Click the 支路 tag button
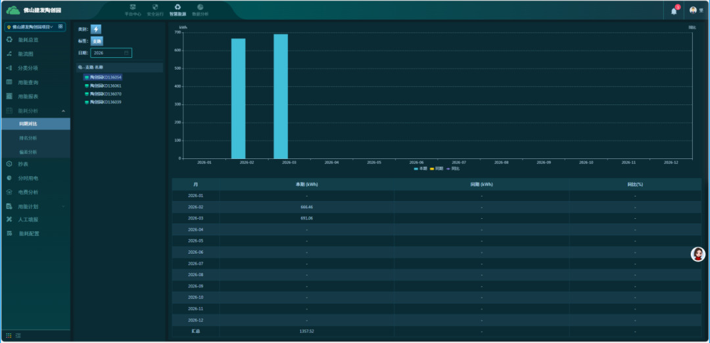 [97, 41]
